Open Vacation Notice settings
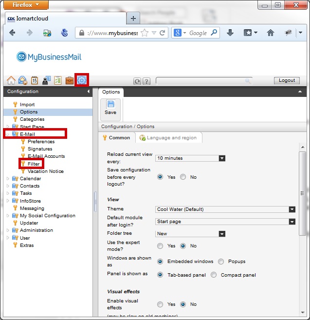The width and height of the screenshot is (310, 320). pos(45,171)
